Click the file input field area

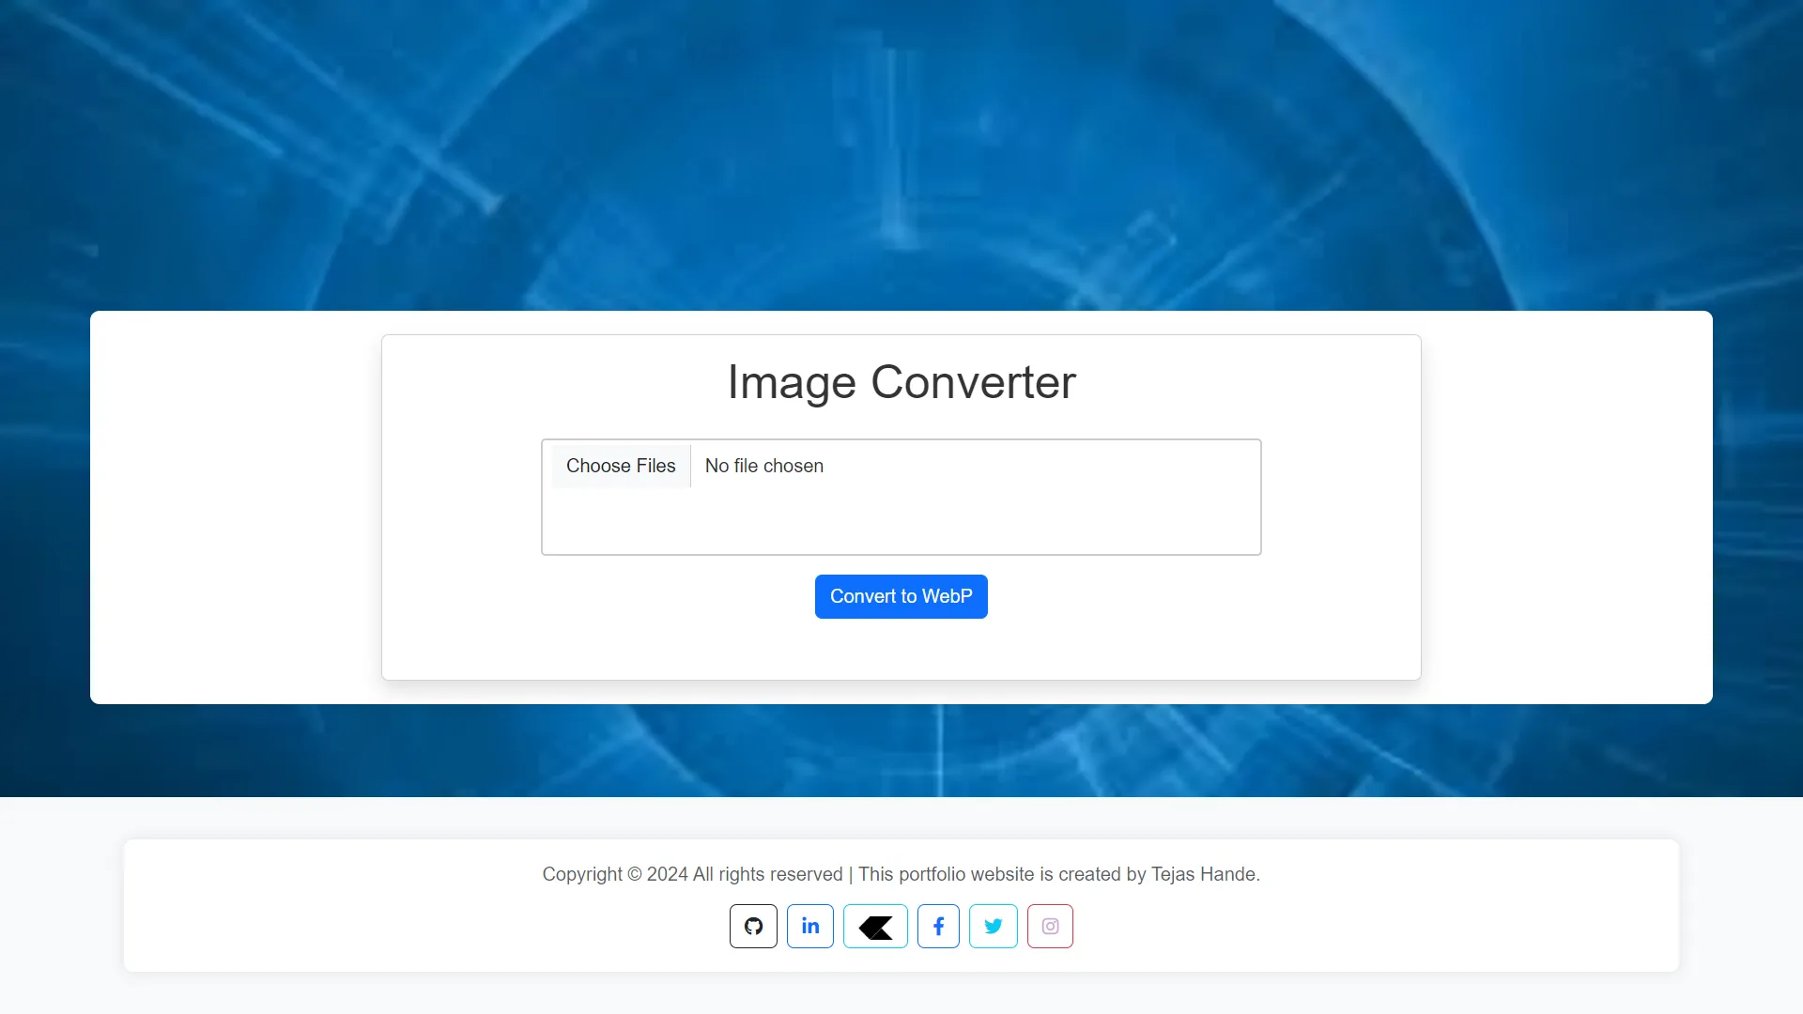click(x=901, y=495)
